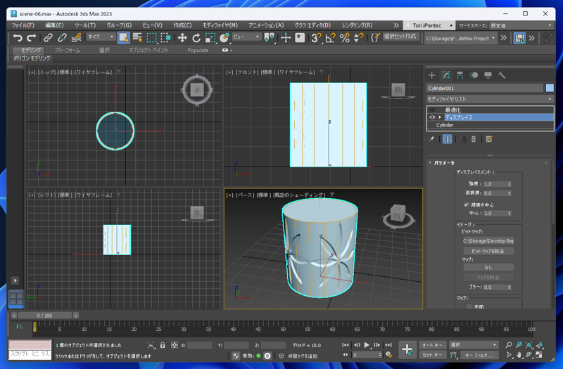Click the キーフィルタ button
Viewport: 563px width, 369px height.
click(479, 355)
